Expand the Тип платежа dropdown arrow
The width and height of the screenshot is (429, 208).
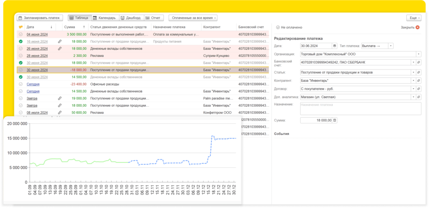pos(391,46)
